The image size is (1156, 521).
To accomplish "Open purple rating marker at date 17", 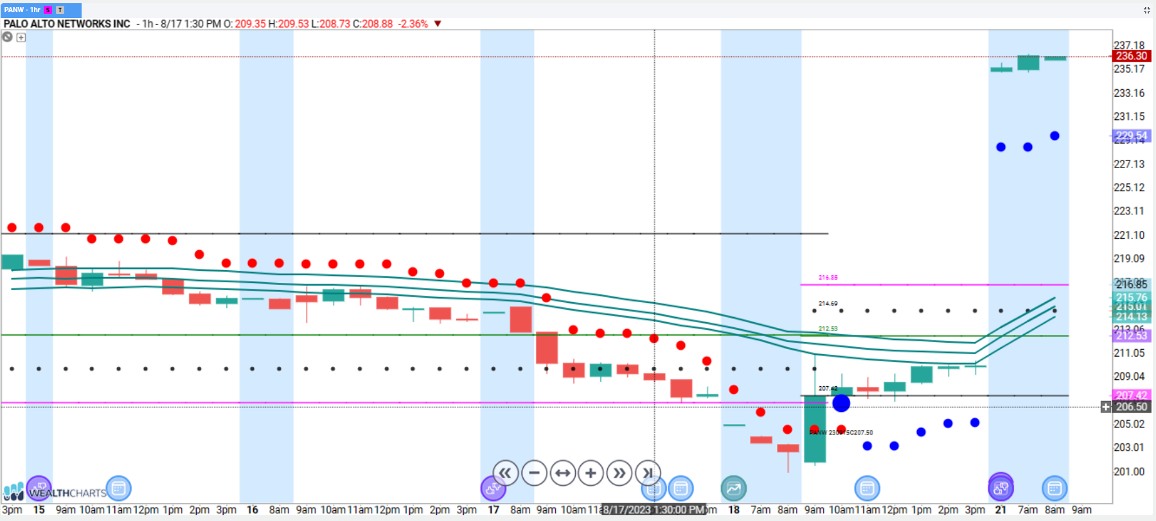I will coord(494,488).
